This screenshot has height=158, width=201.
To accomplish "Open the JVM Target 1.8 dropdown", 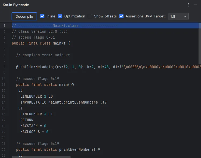I will pos(178,16).
